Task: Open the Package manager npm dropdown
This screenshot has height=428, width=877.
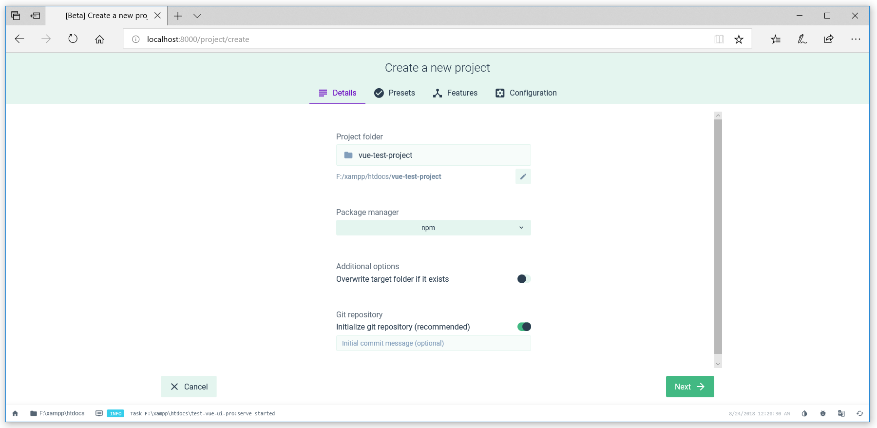Action: tap(433, 228)
